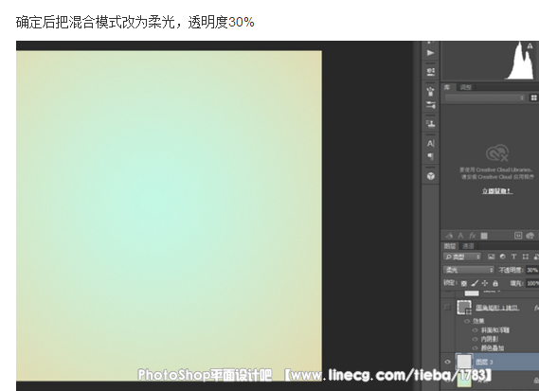Click the Libraries add layer style fx icon
Image resolution: width=539 pixels, height=391 pixels.
point(473,236)
